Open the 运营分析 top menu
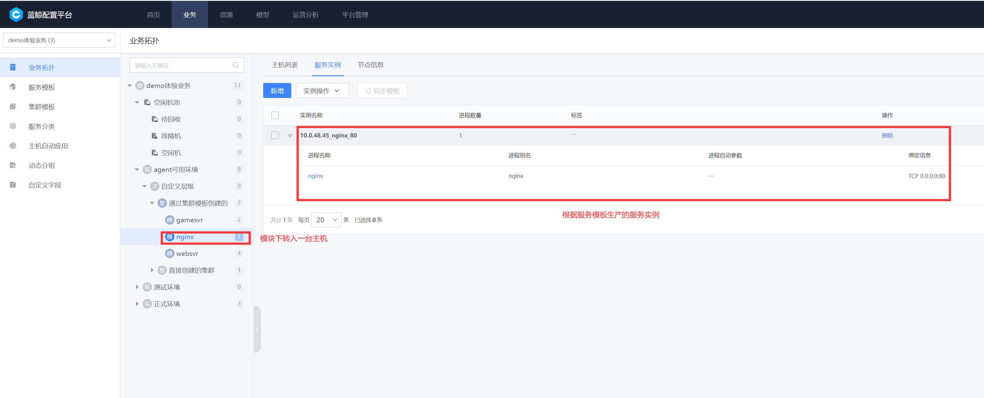 click(305, 15)
